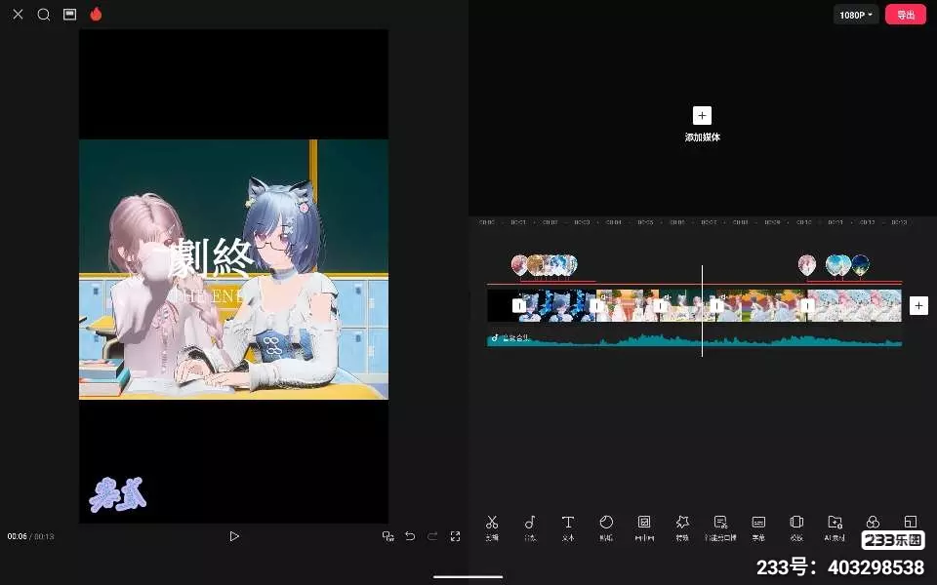Select the leftmost pink balloon in the left cluster

coord(519,265)
